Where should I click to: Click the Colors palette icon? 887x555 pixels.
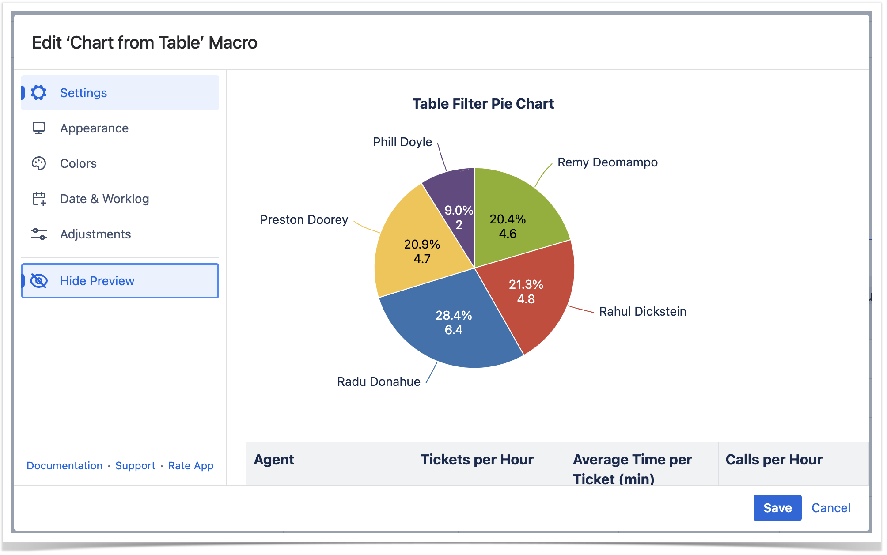39,163
